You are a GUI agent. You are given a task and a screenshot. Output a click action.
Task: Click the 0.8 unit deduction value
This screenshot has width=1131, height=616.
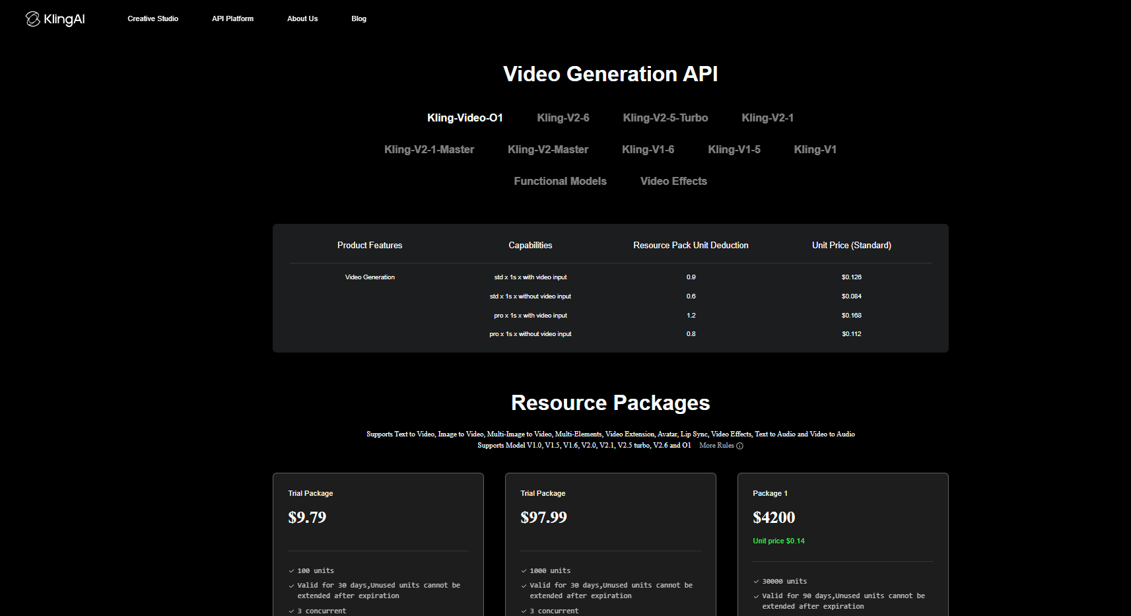pyautogui.click(x=691, y=334)
